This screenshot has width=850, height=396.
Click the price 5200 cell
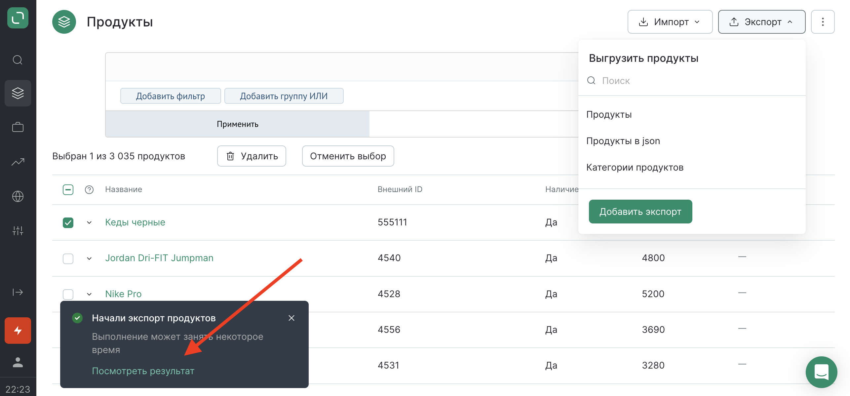[x=653, y=294]
